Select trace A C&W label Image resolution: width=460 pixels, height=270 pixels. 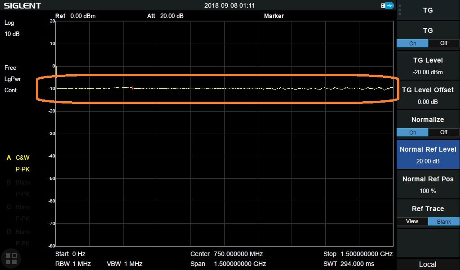22,157
